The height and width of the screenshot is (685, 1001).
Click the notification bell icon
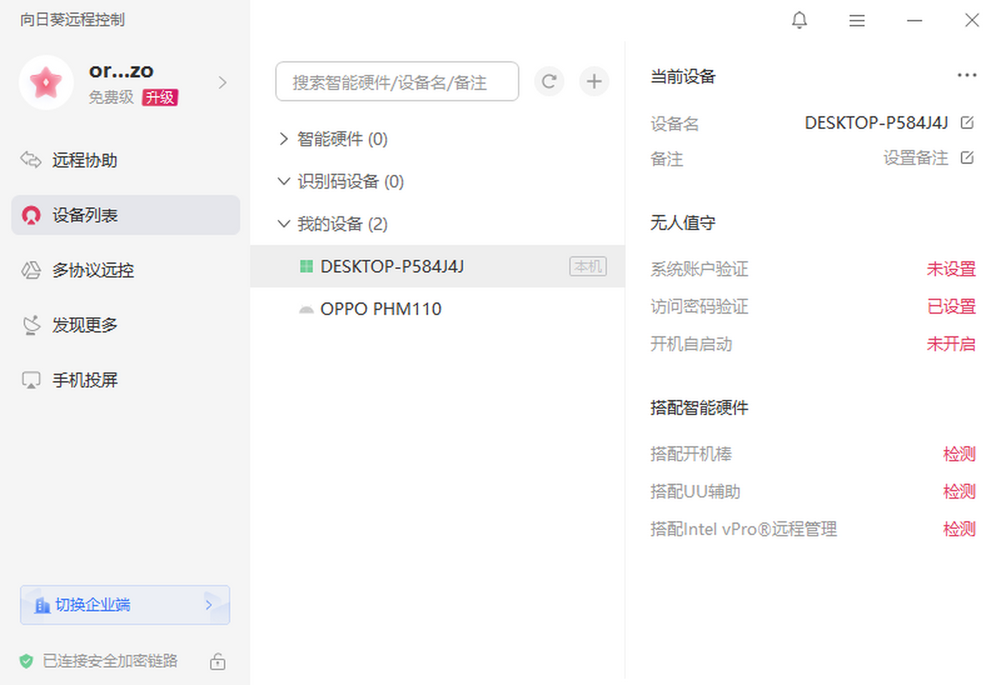coord(799,21)
